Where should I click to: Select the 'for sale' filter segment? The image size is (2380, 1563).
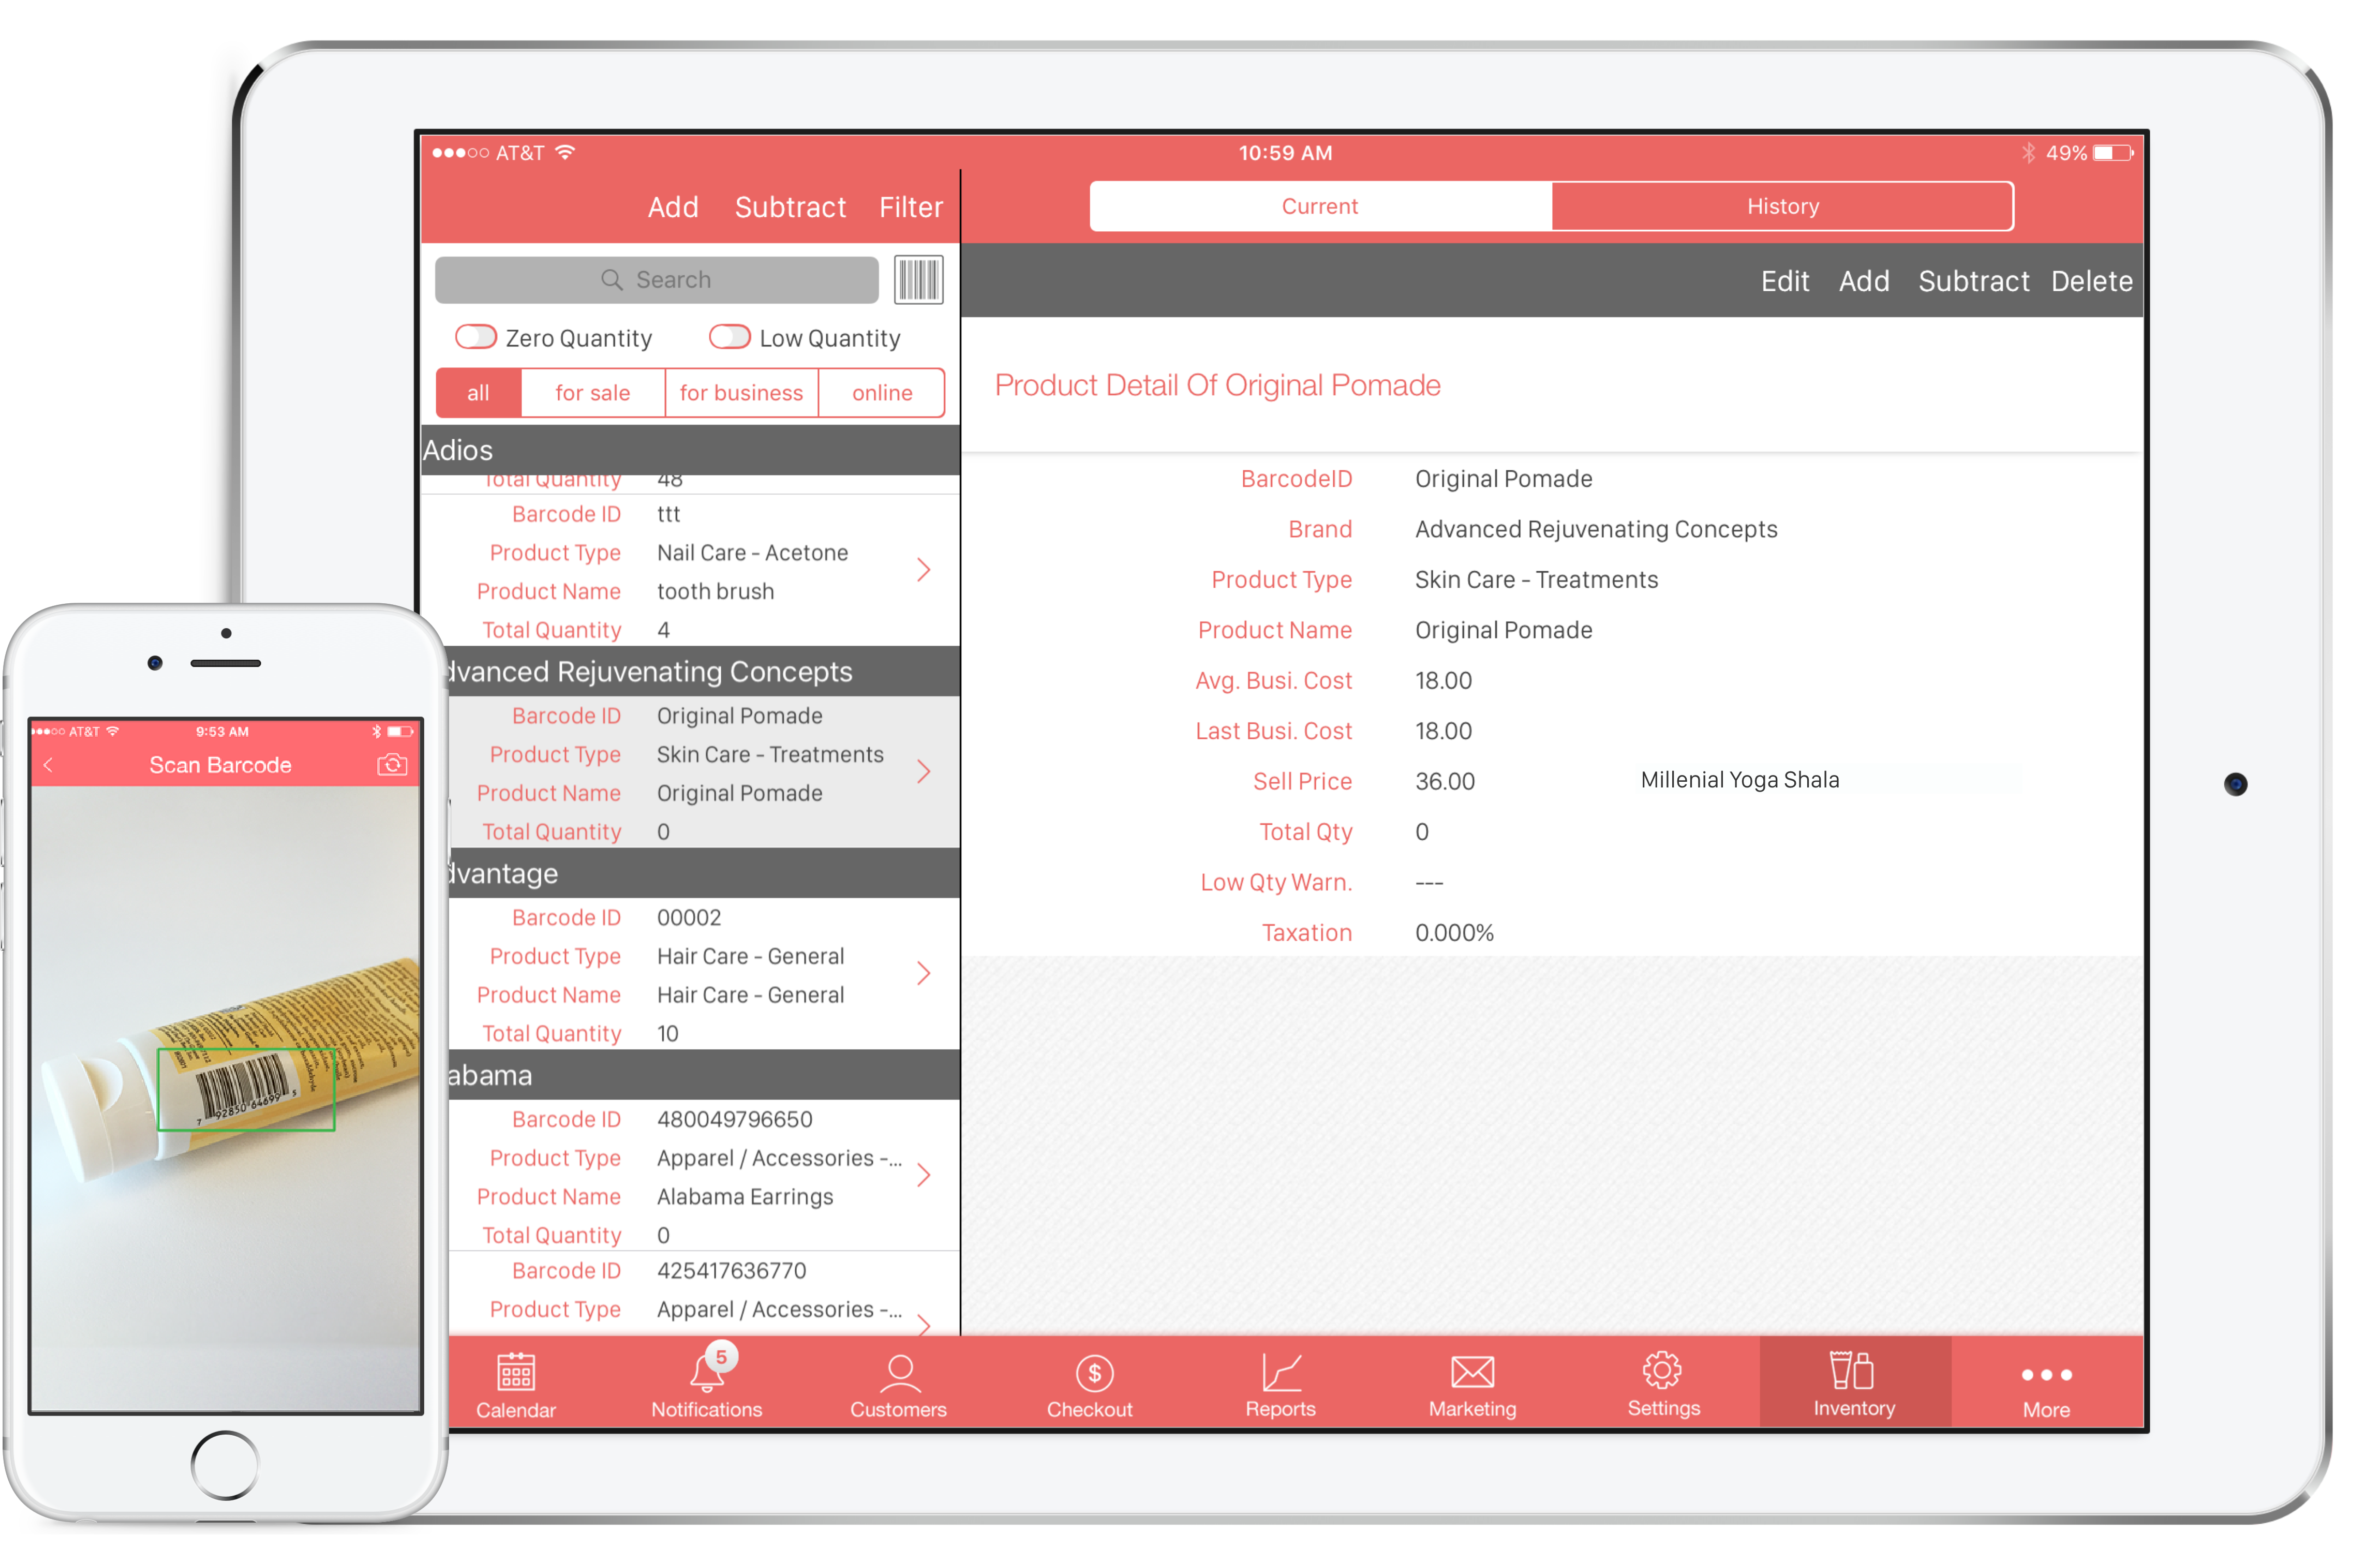pyautogui.click(x=593, y=393)
